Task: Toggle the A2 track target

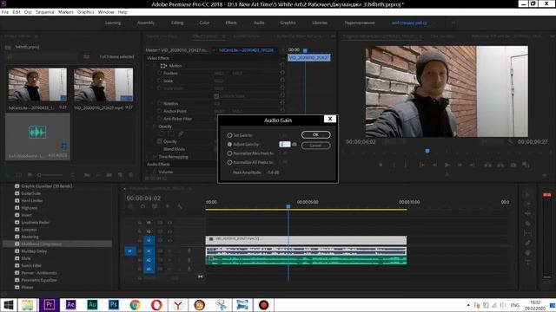Action: point(149,260)
